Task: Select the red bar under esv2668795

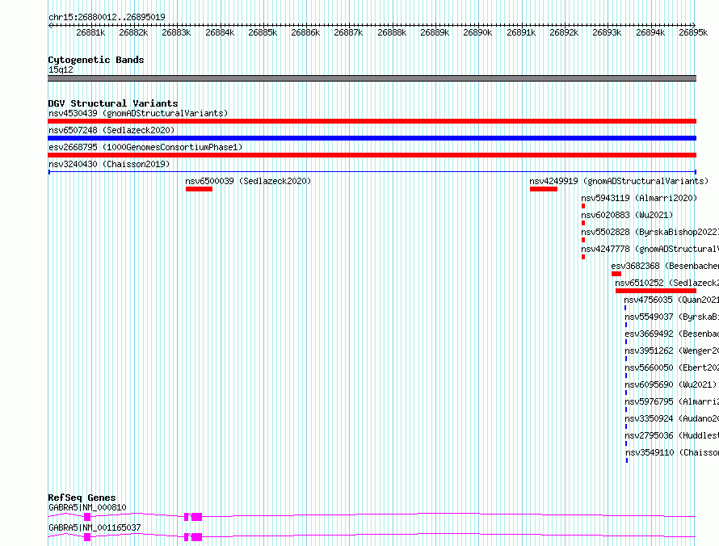Action: click(372, 155)
